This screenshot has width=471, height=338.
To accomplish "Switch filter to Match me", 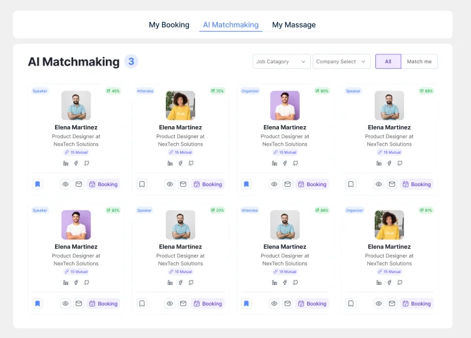I will [419, 61].
